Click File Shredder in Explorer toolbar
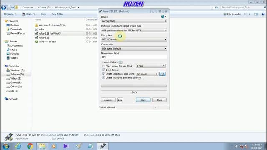Image resolution: width=267 pixels, height=150 pixels. click(232, 14)
